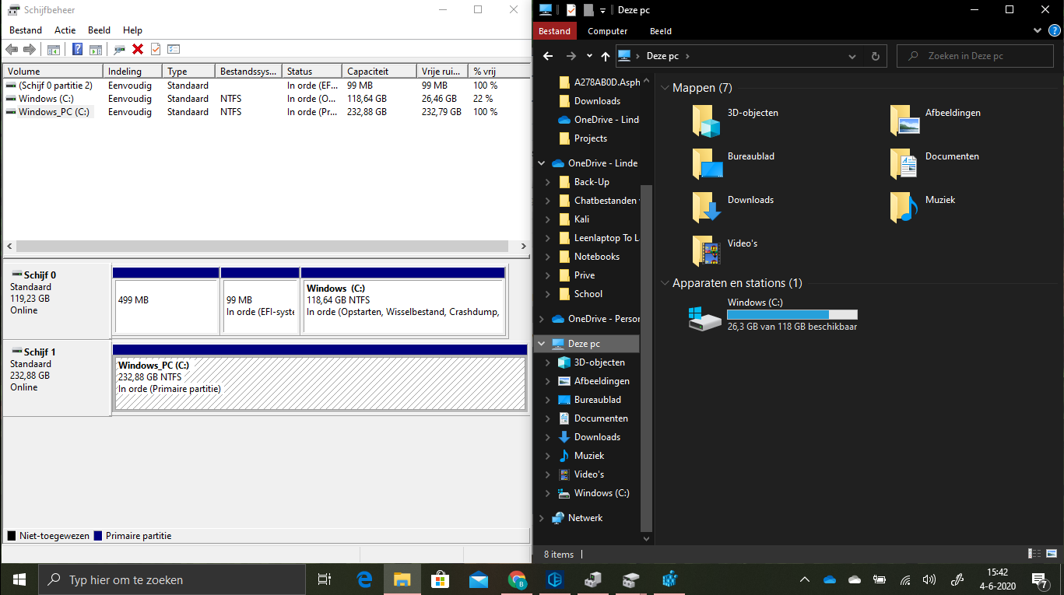The width and height of the screenshot is (1064, 595).
Task: Click the Zoeken in Deze pc search box
Action: [x=974, y=55]
